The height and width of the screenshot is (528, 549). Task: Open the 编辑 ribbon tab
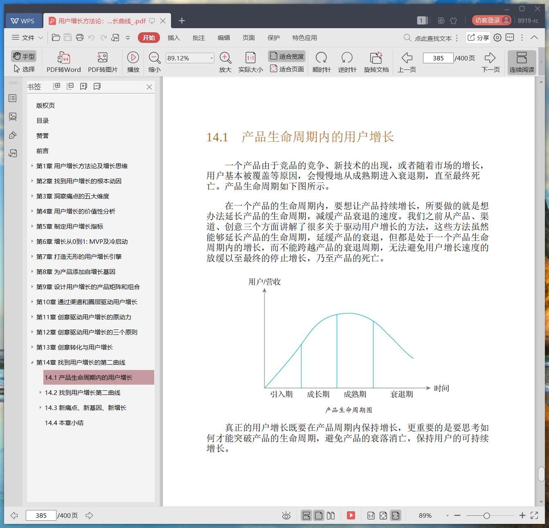click(x=224, y=38)
